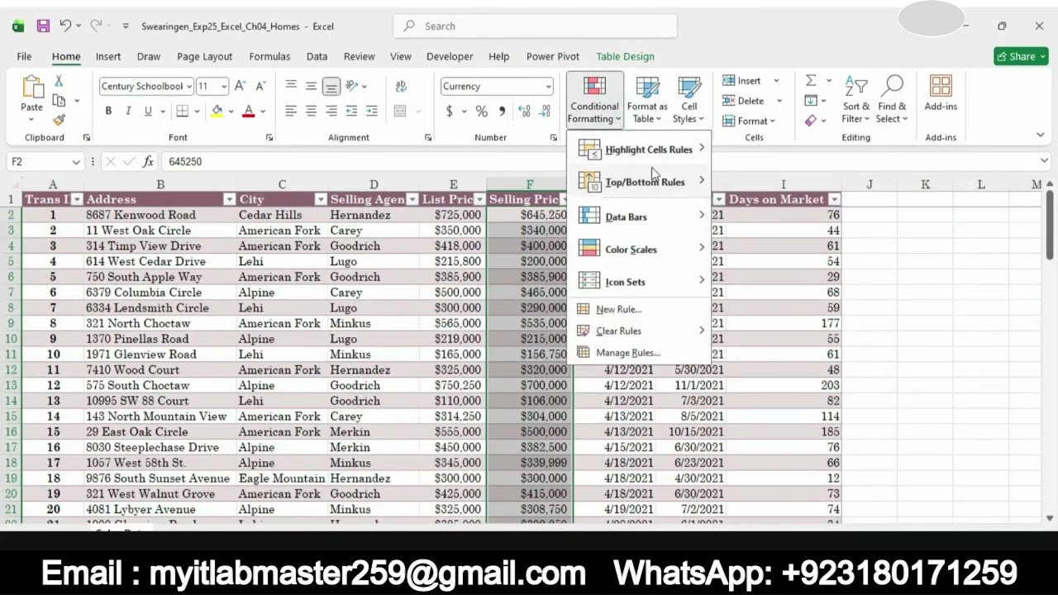
Task: Toggle Center horizontal alignment
Action: coord(311,111)
